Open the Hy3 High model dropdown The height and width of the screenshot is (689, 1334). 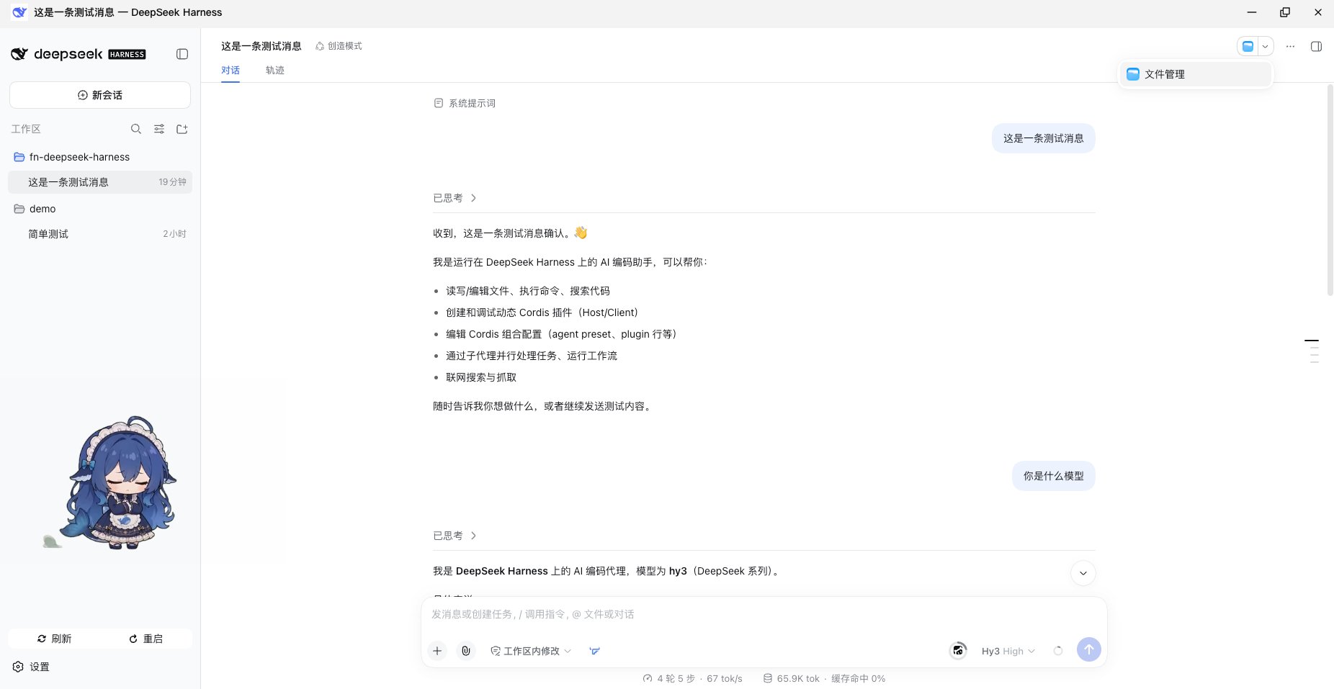[x=1008, y=651]
